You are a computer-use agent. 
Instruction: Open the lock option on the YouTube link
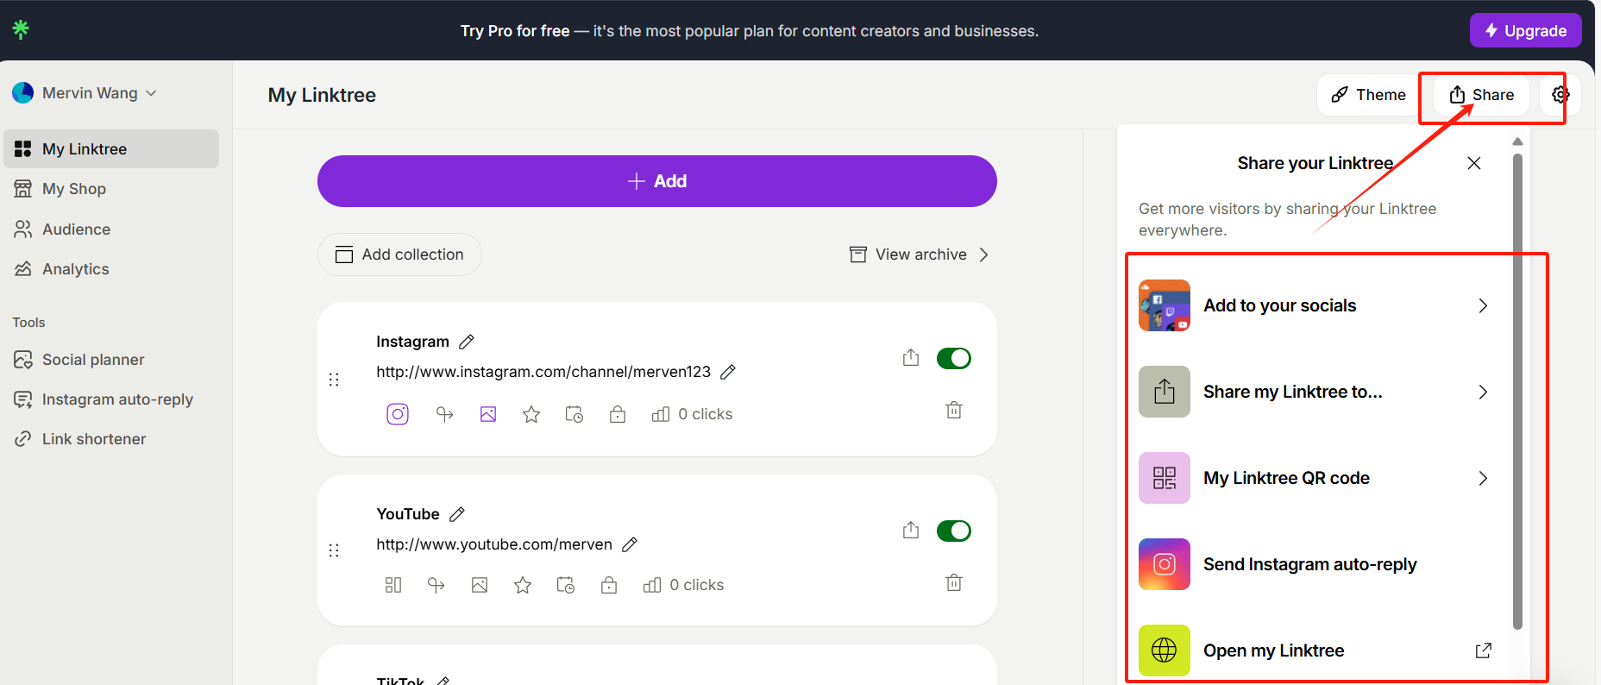(x=609, y=585)
